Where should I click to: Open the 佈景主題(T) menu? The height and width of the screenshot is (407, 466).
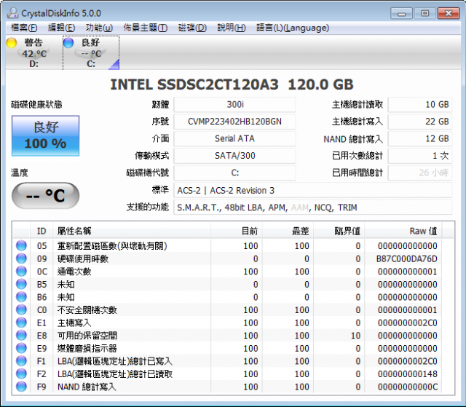[146, 28]
